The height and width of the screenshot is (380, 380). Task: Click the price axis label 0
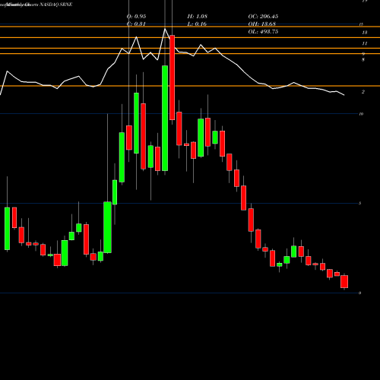360,293
